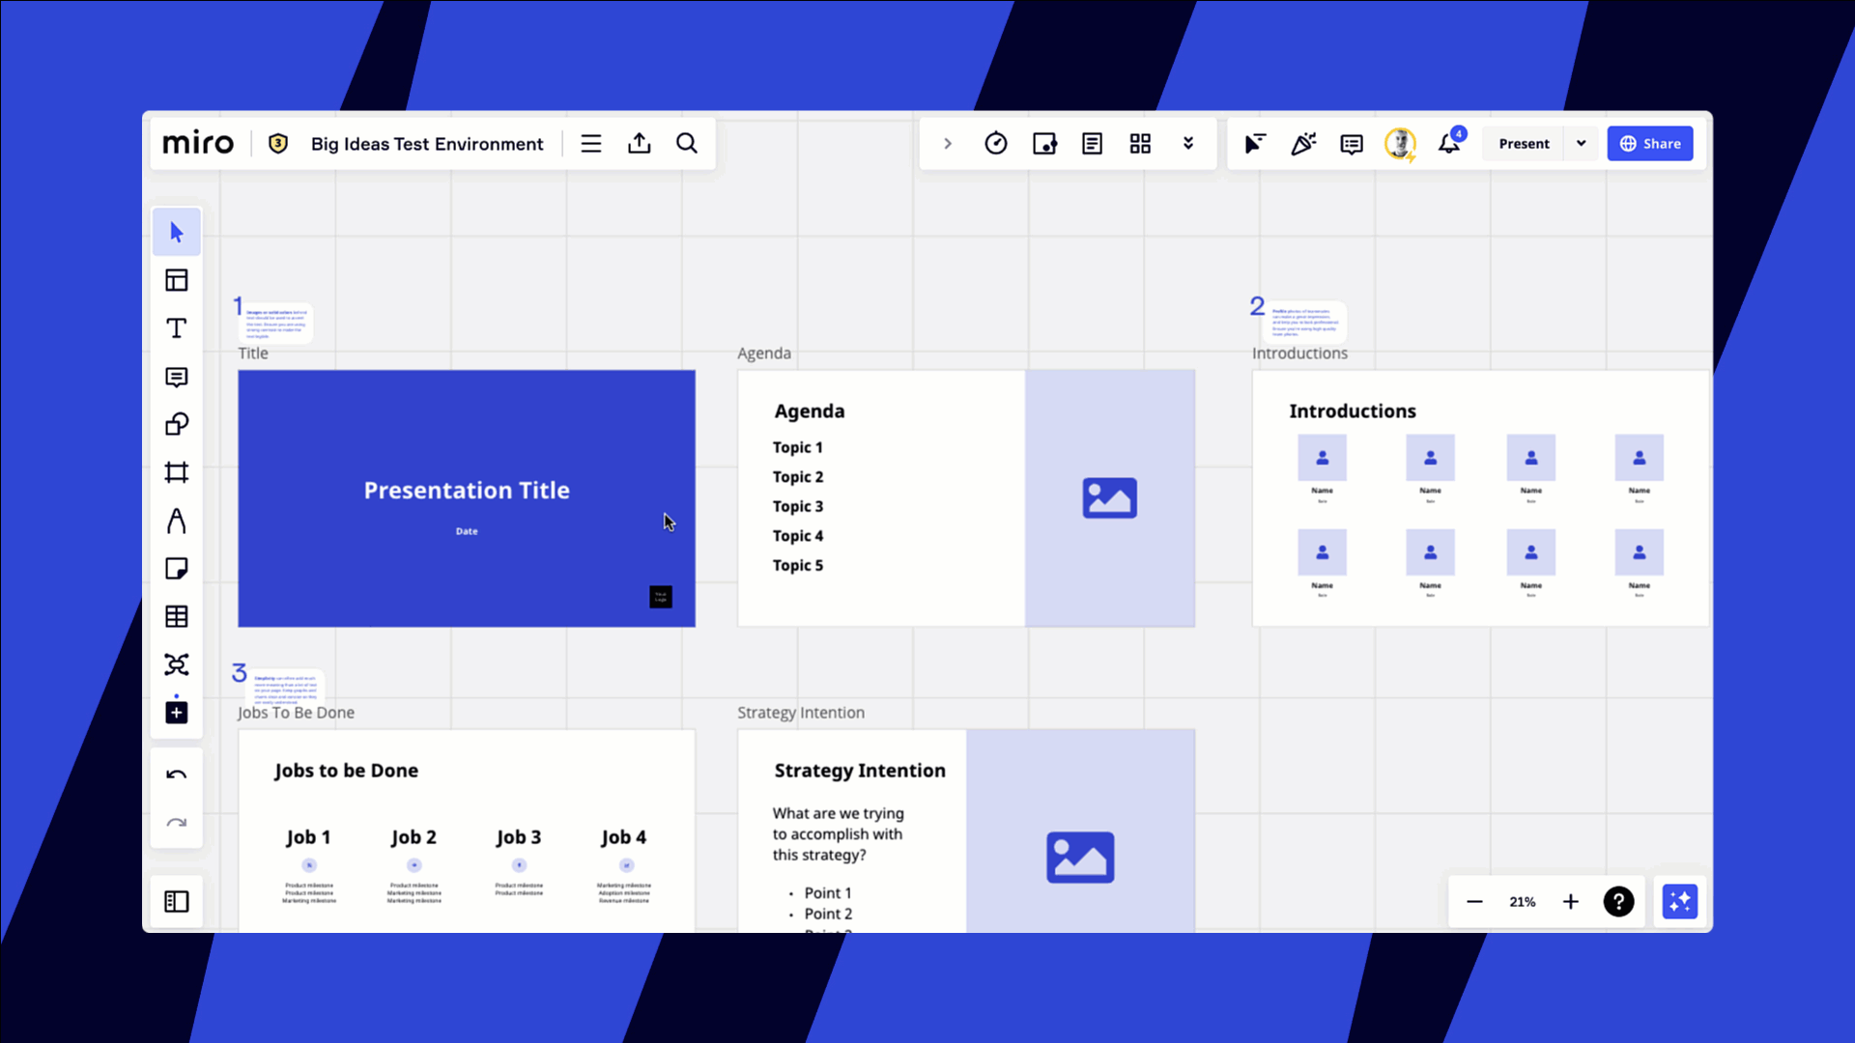Expand the collapsed toolbar chevron arrow
The width and height of the screenshot is (1855, 1043).
[x=947, y=144]
